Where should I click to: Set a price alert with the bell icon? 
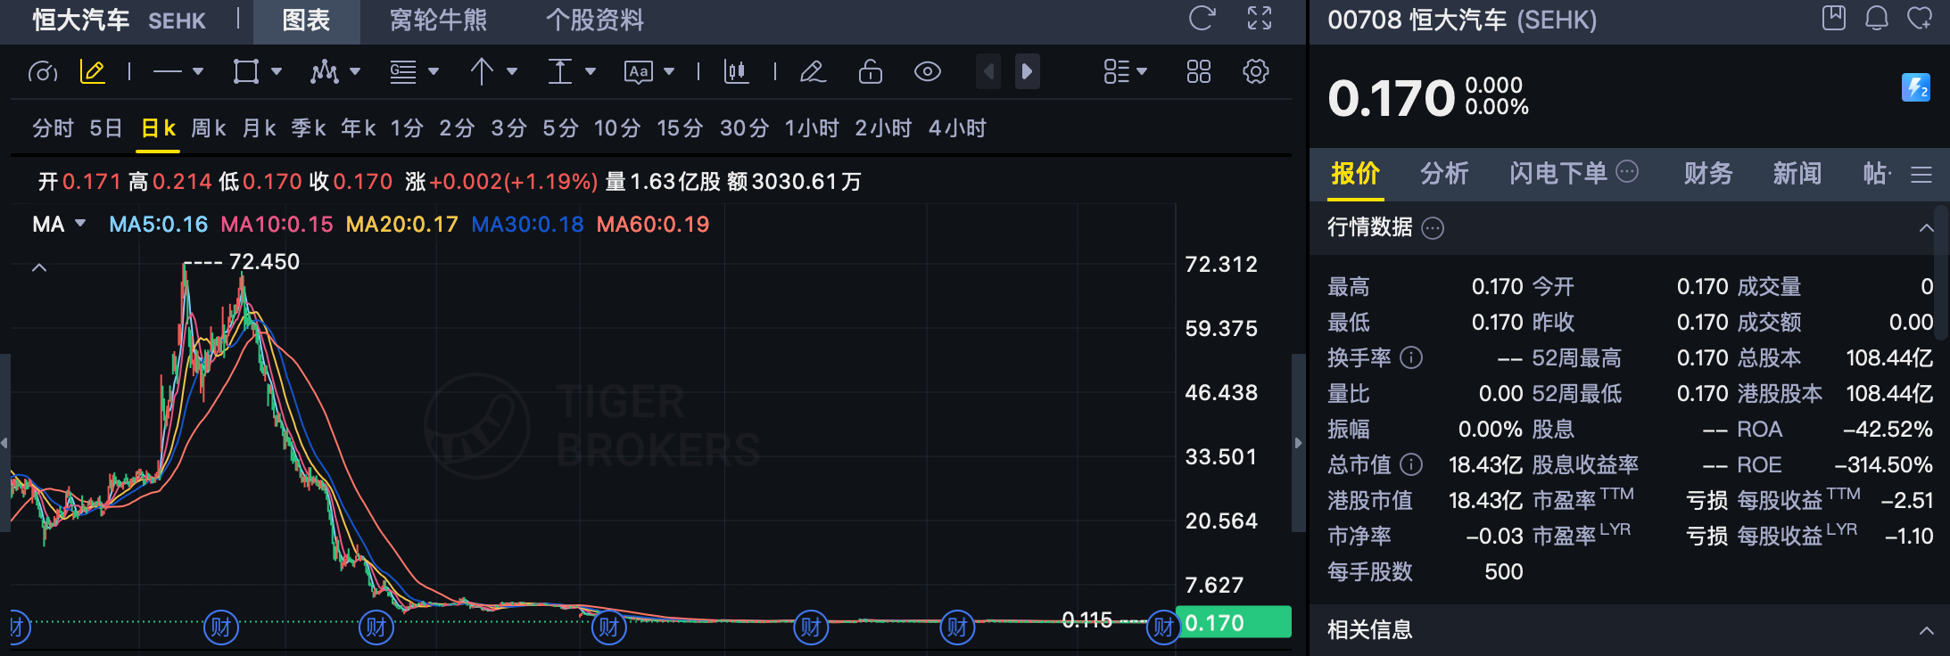pyautogui.click(x=1877, y=18)
